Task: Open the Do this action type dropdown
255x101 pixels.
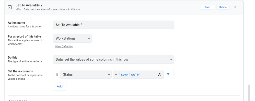Action: coord(113,59)
